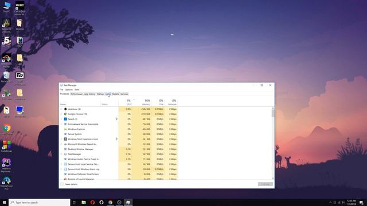This screenshot has width=367, height=206.
Task: Select the JetBrains PhpStorm desktop shortcut
Action: pos(6,165)
